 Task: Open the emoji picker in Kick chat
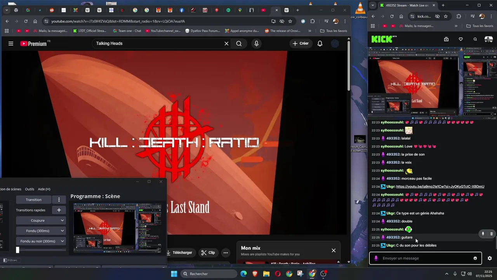point(475,258)
